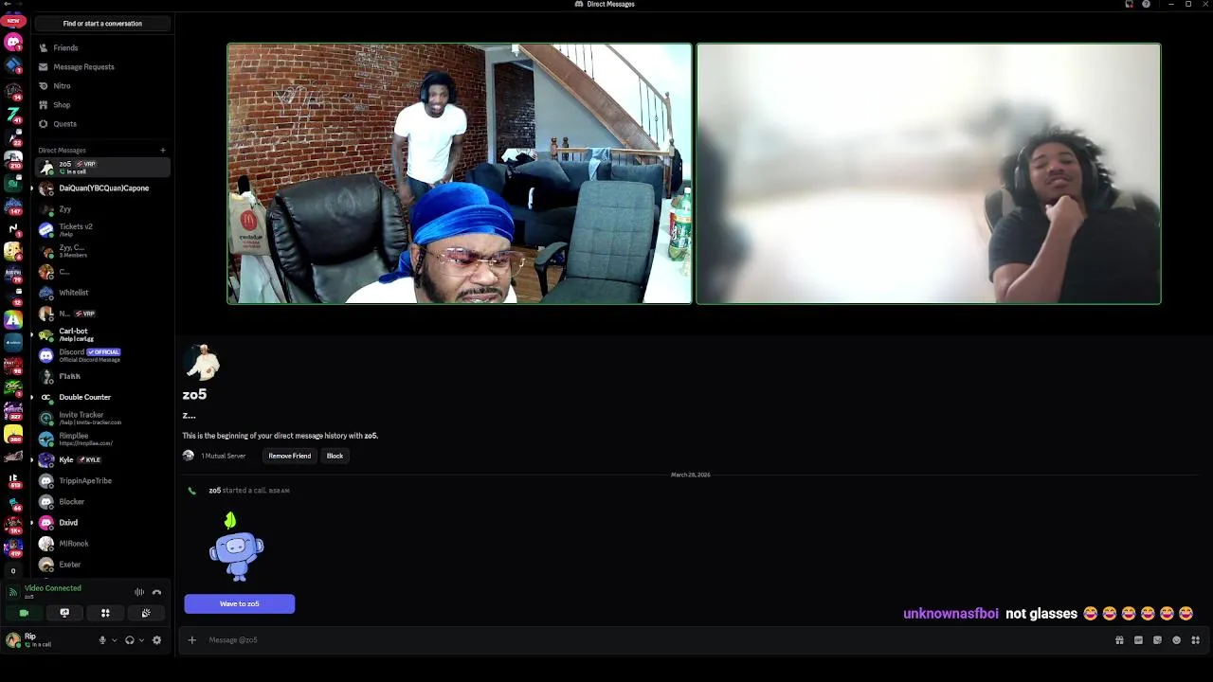
Task: Open Friends page
Action: click(102, 47)
